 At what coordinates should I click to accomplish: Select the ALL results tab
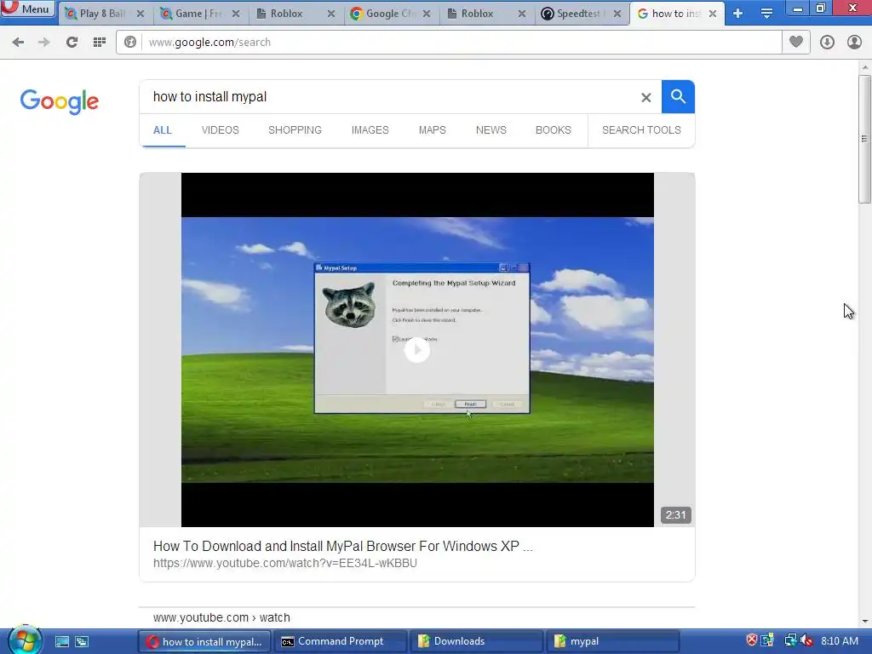[x=163, y=130]
